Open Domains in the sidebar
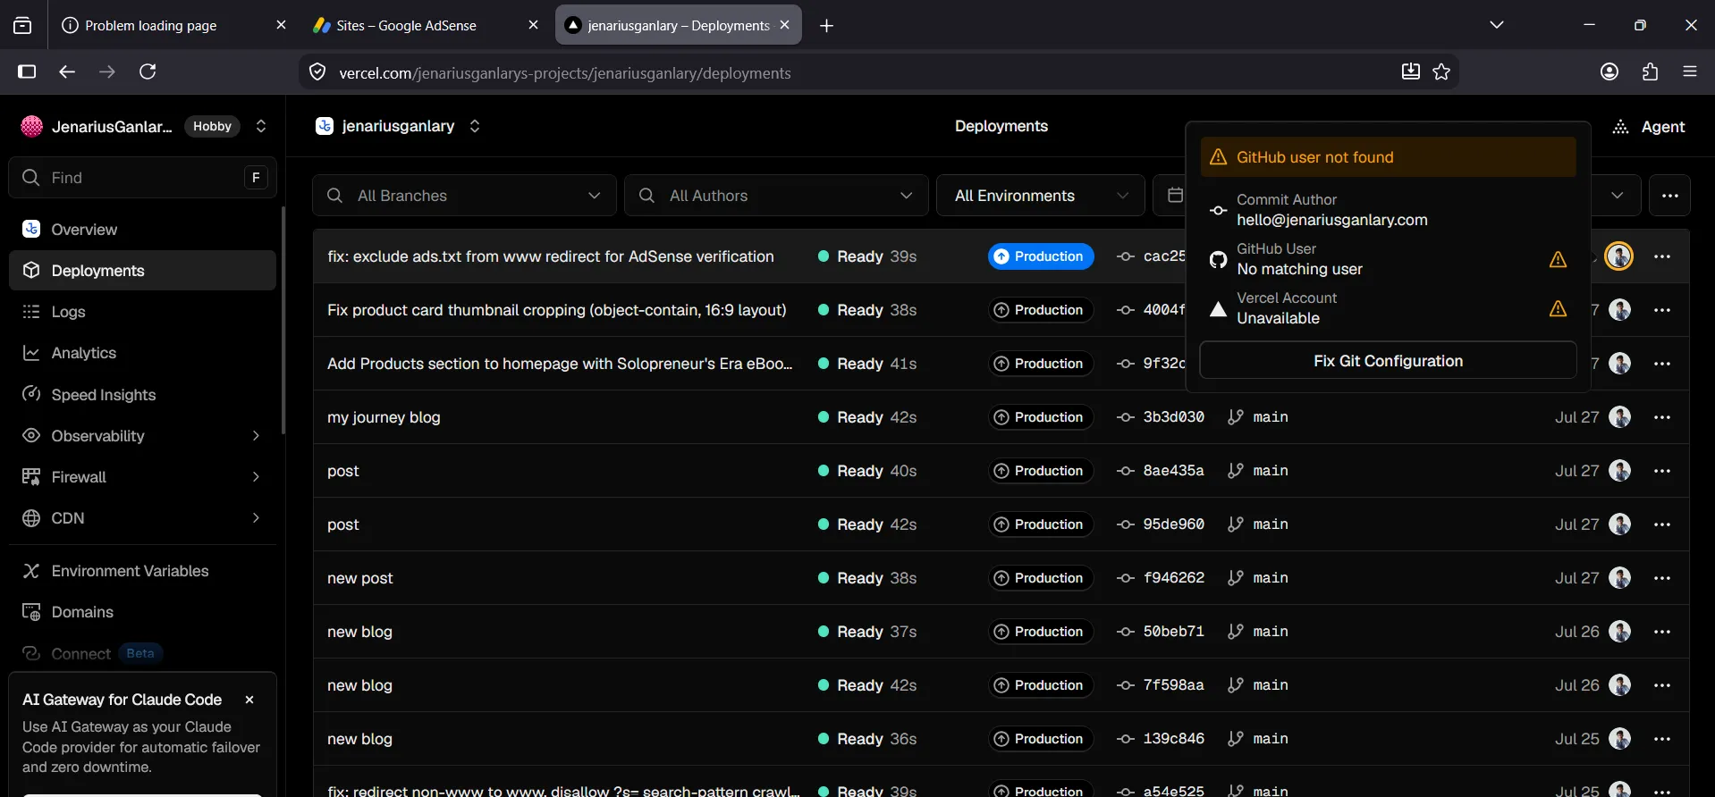 (x=142, y=612)
